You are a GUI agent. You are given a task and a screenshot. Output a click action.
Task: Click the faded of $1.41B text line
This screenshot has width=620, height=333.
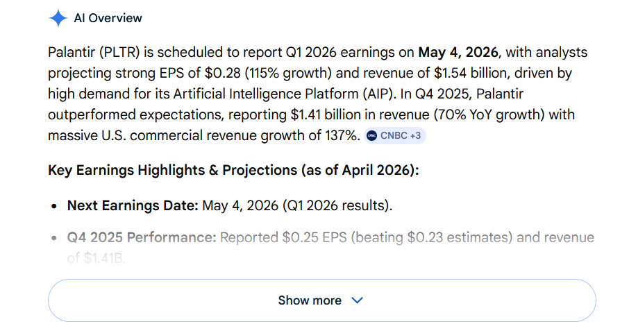point(96,258)
